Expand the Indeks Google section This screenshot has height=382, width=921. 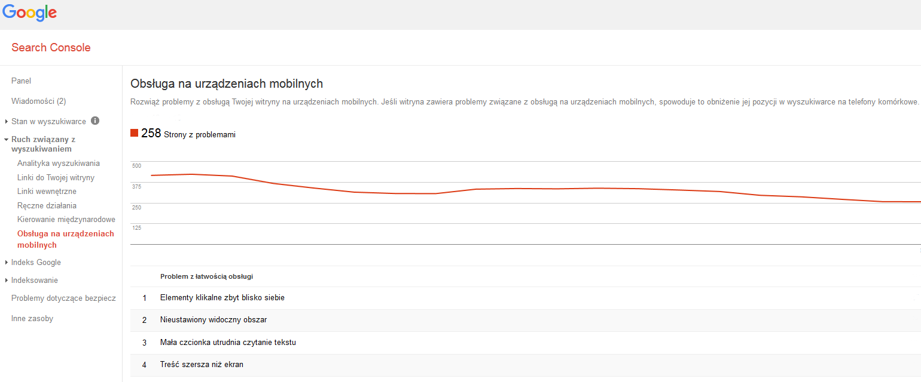pyautogui.click(x=7, y=263)
